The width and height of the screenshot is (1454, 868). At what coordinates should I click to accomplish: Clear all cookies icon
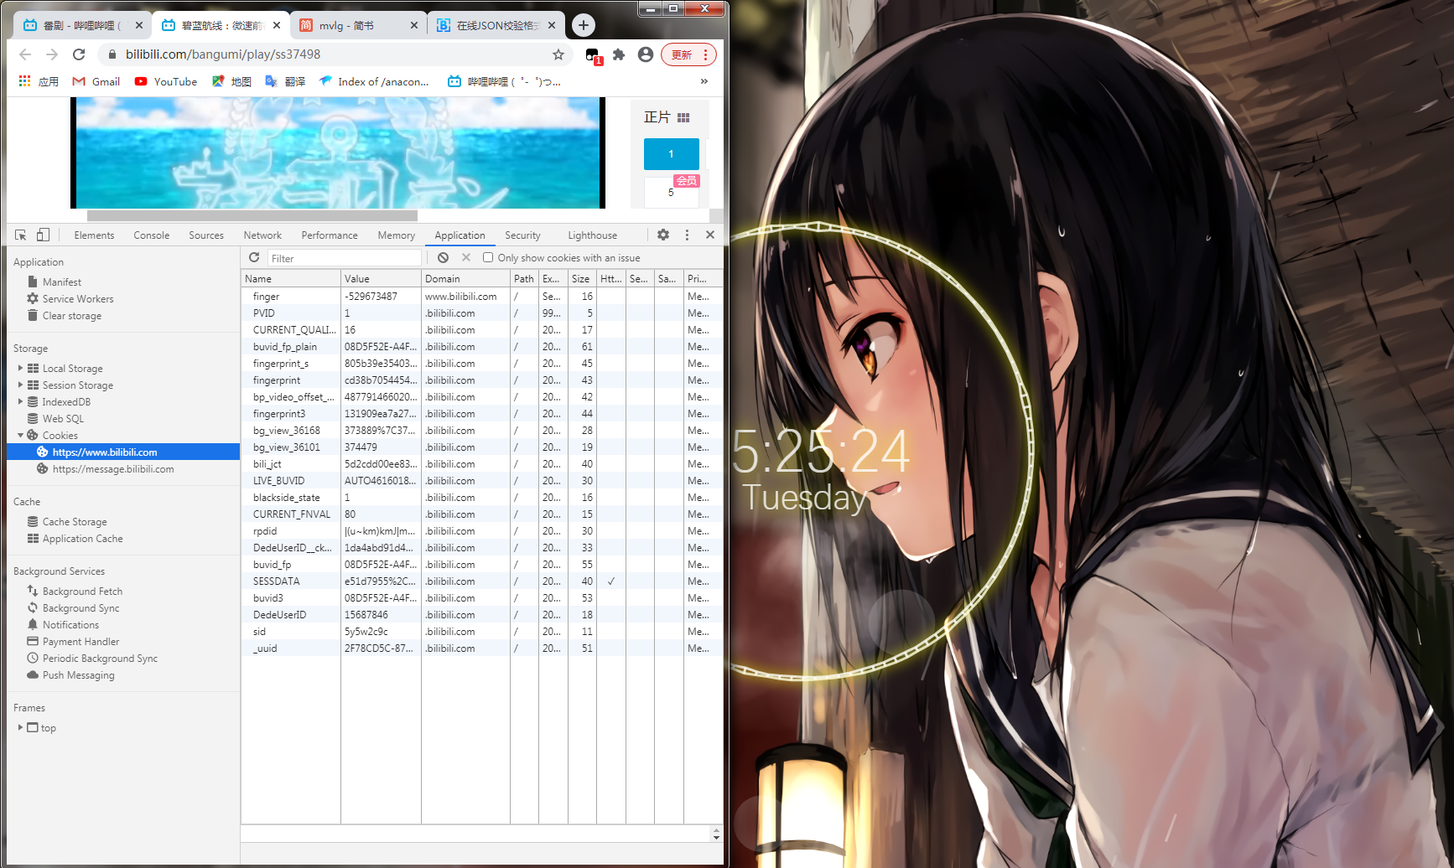[443, 258]
